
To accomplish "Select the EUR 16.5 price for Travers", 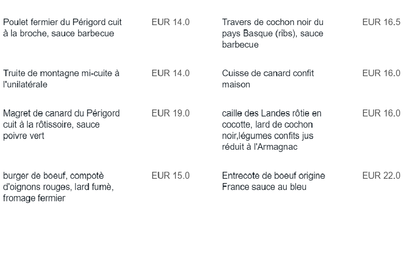I will (x=381, y=22).
